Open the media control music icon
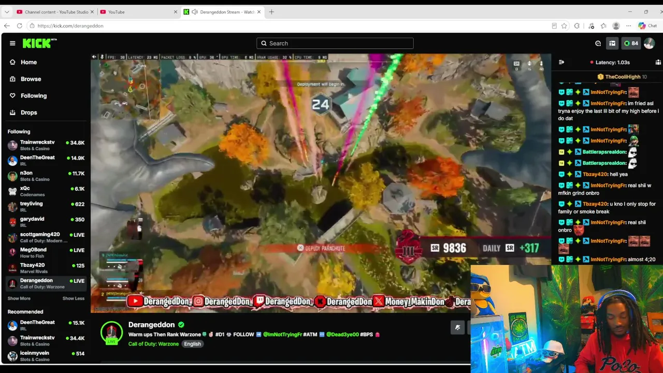 point(591,26)
